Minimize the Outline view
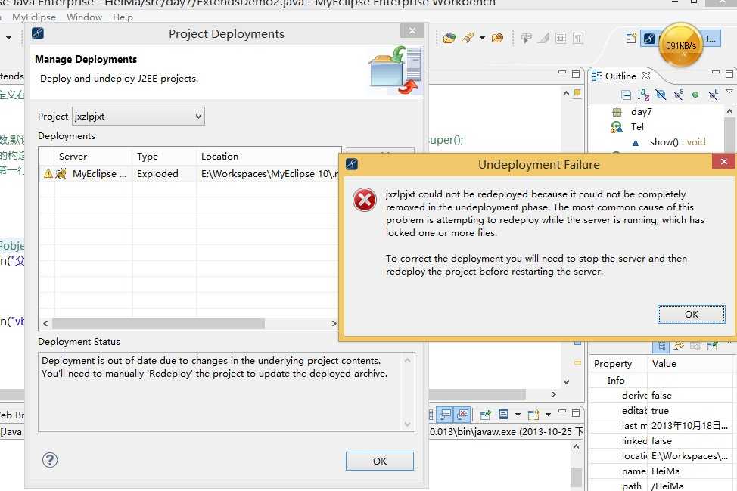737x491 pixels. point(715,73)
